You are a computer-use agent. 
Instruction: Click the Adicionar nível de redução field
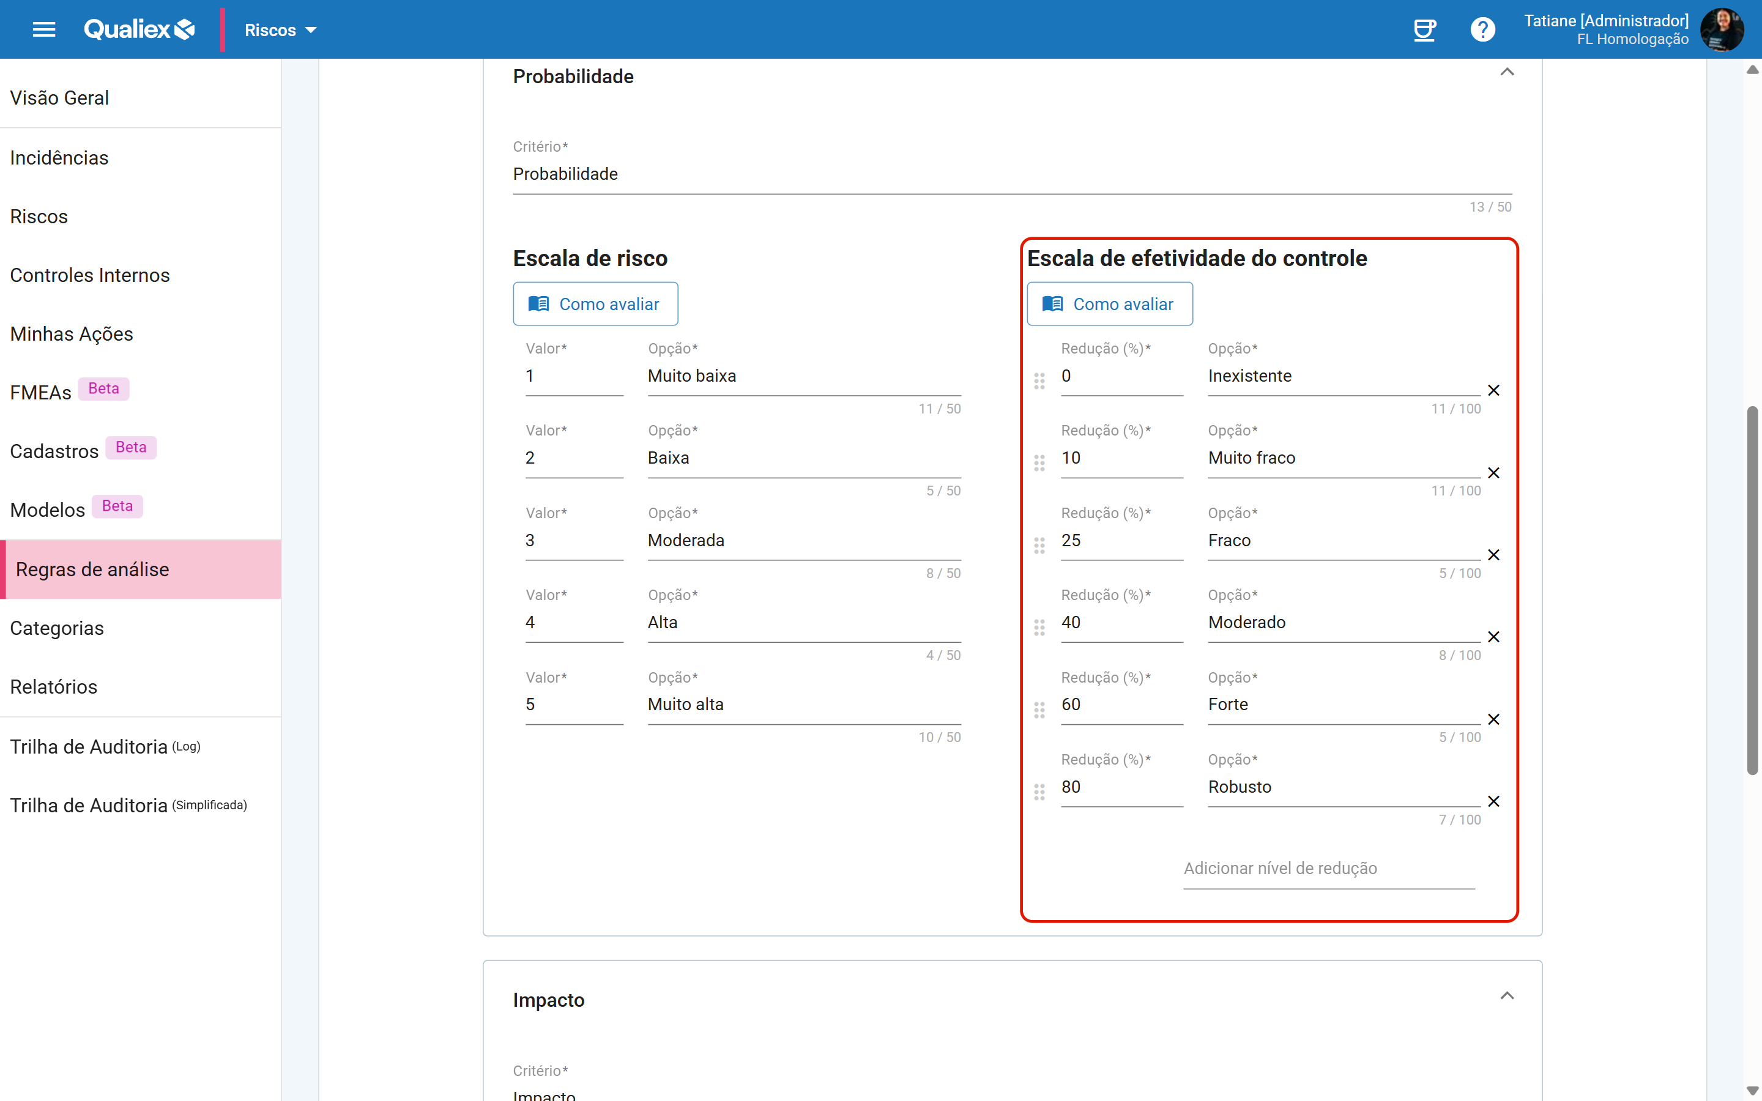[x=1328, y=869]
